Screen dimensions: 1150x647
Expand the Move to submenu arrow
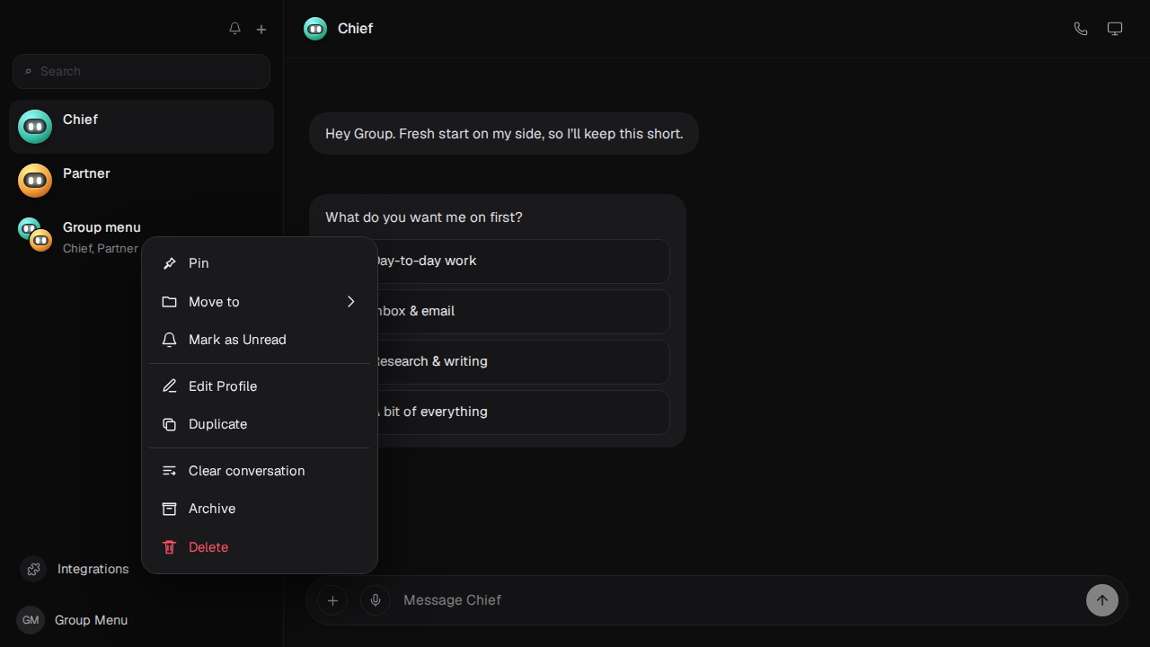pos(351,302)
